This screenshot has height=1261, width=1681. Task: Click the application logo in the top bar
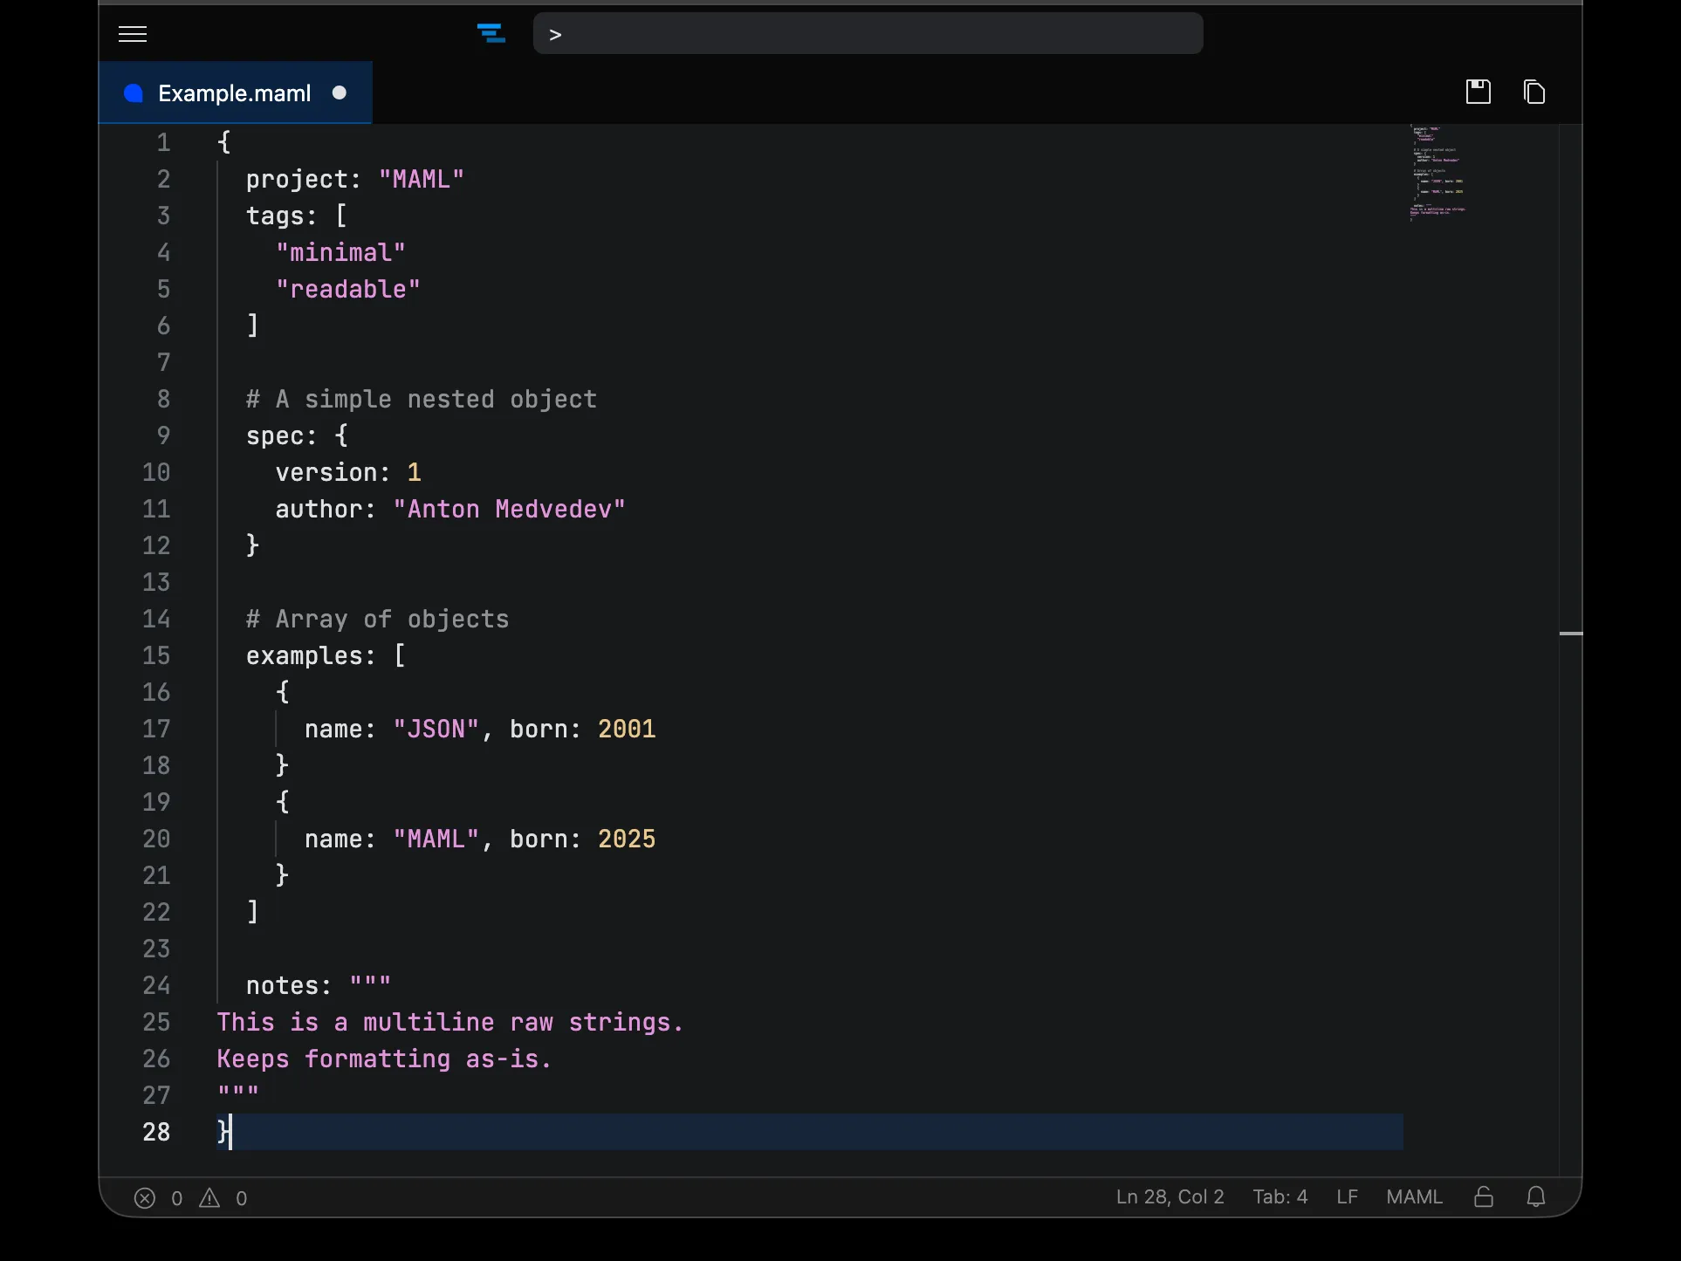(x=491, y=33)
